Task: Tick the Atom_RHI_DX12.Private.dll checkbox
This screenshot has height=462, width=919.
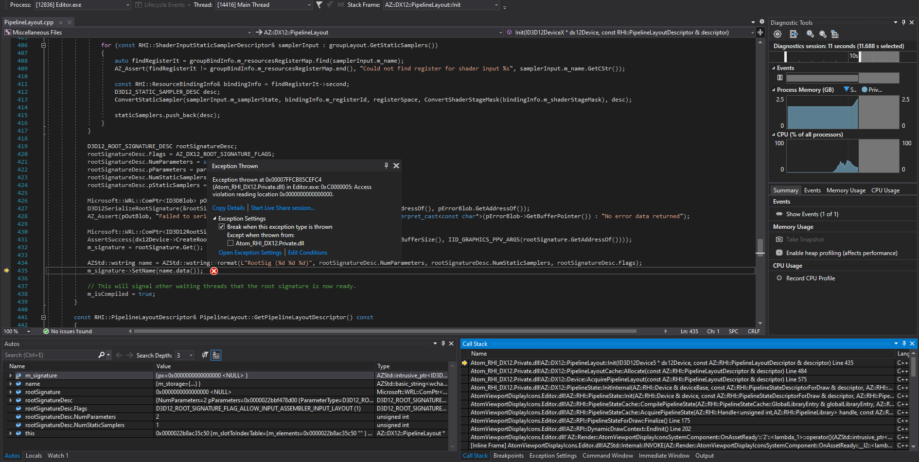Action: (x=230, y=243)
